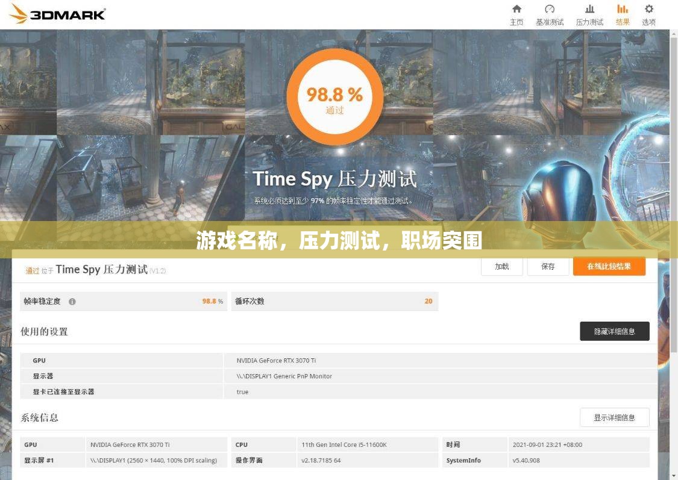Viewport: 678px width, 480px height.
Task: Click NVIDIA GeForce RTX 3070 Ti in settings table
Action: click(x=276, y=360)
